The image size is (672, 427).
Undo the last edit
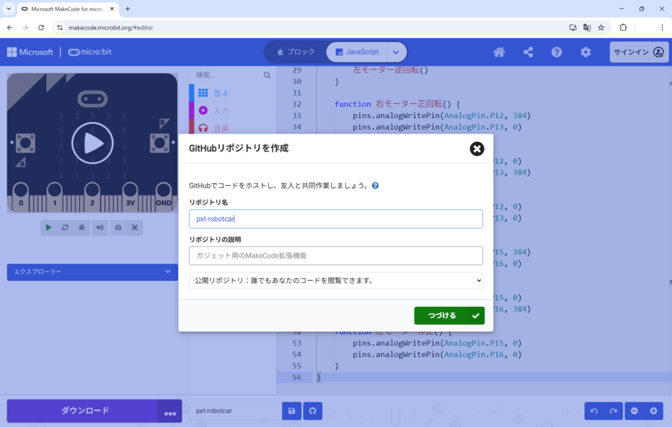click(594, 411)
